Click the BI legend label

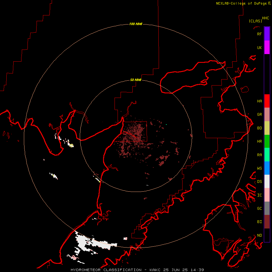(259, 222)
